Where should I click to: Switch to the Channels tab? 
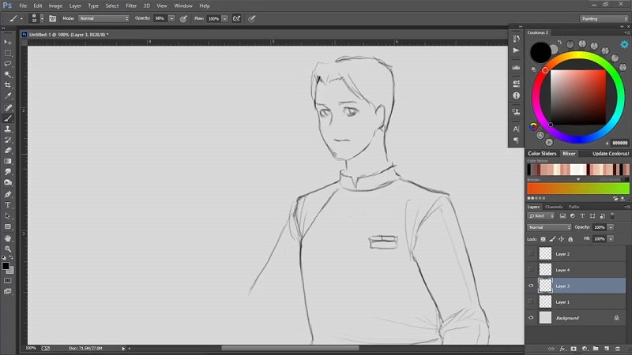click(554, 207)
